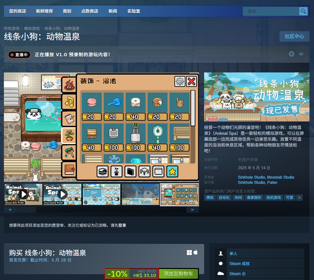The image size is (314, 280).
Task: Play the Release Date Trailer thumbnail
Action: click(23, 194)
